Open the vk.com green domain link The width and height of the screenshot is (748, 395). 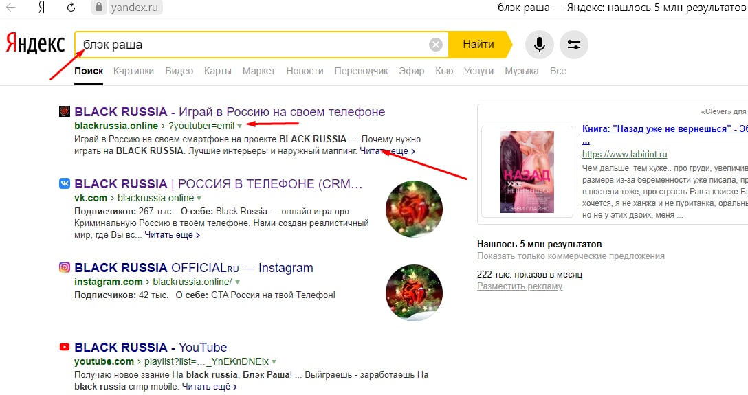91,198
